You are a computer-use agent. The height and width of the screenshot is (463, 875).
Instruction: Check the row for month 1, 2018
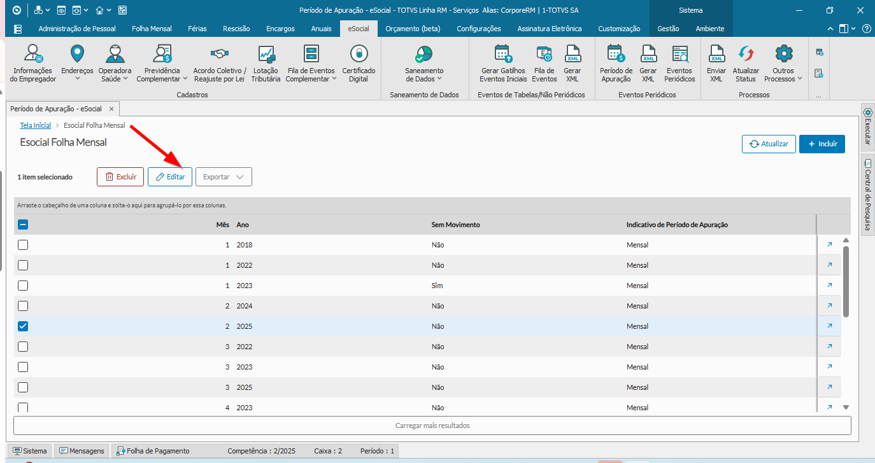(x=23, y=245)
